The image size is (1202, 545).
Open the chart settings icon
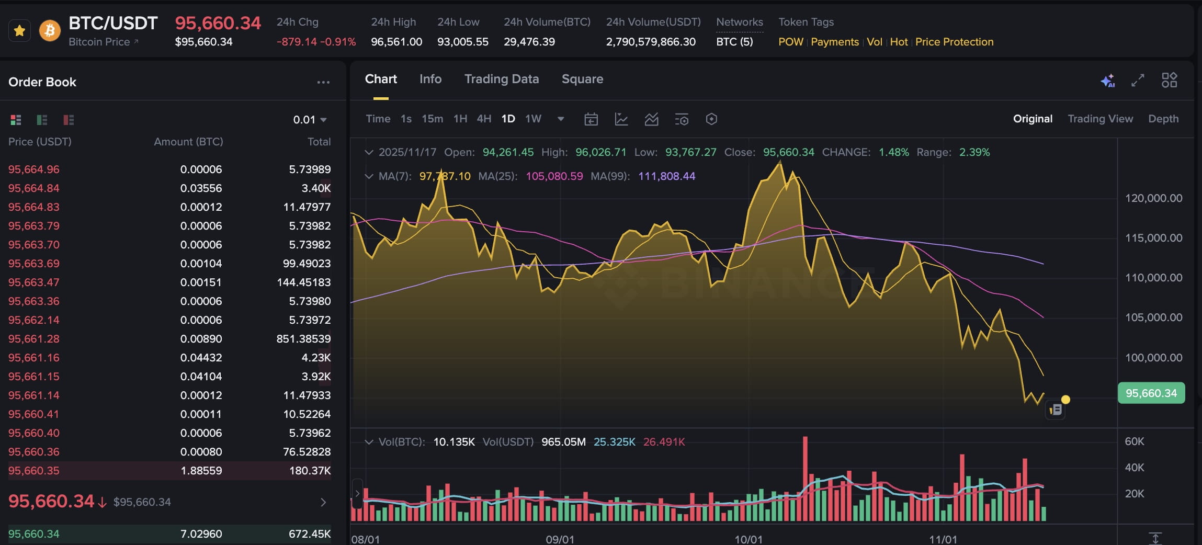[682, 119]
